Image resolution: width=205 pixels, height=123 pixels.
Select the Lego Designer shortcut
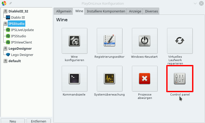click(x=22, y=55)
